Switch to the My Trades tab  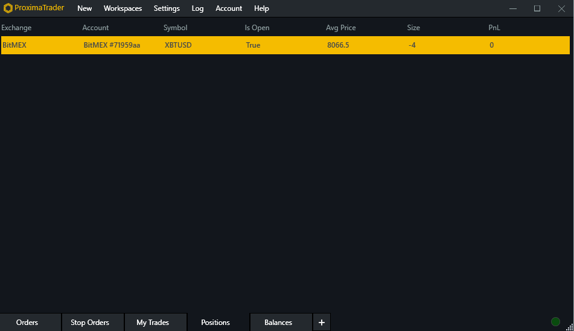coord(156,322)
